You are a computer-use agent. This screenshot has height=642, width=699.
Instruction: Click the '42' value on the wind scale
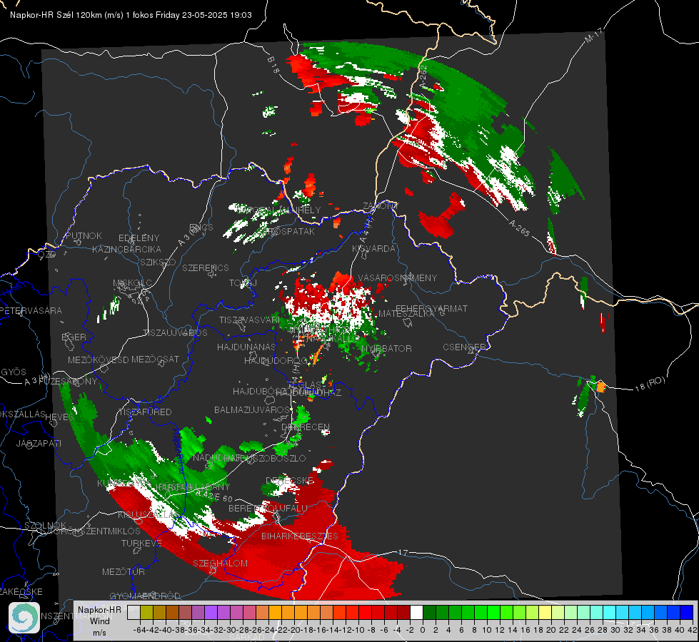pyautogui.click(x=692, y=630)
